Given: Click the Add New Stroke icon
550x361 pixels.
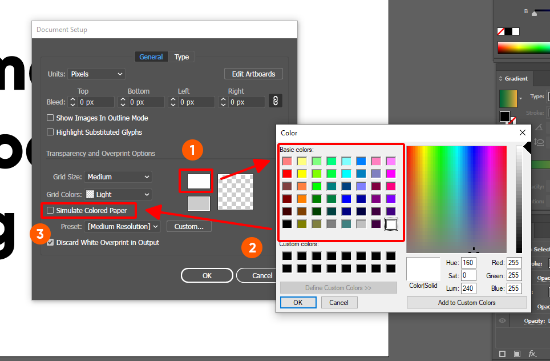Looking at the screenshot, I should [502, 354].
